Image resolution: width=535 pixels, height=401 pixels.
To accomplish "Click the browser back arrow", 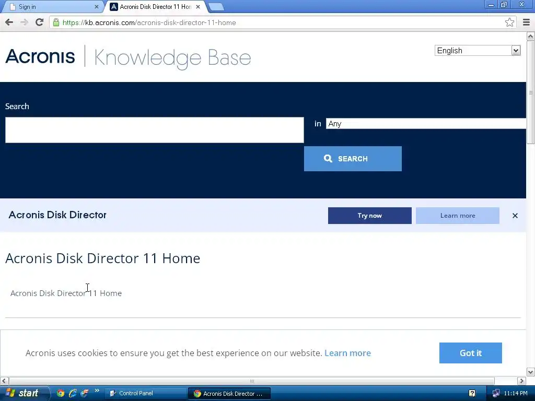I will point(9,22).
